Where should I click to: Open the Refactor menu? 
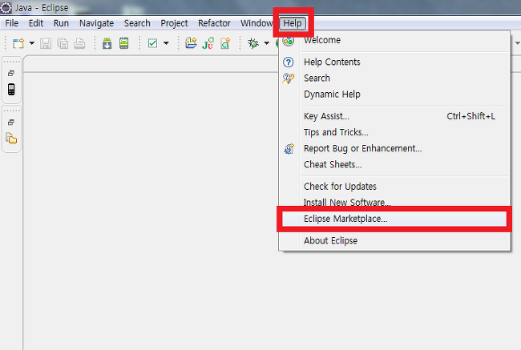click(214, 23)
